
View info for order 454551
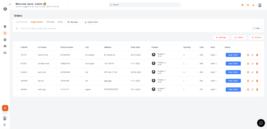pos(248,89)
